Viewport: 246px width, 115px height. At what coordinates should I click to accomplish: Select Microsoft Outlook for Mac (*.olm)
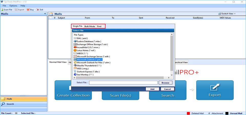coord(92,63)
